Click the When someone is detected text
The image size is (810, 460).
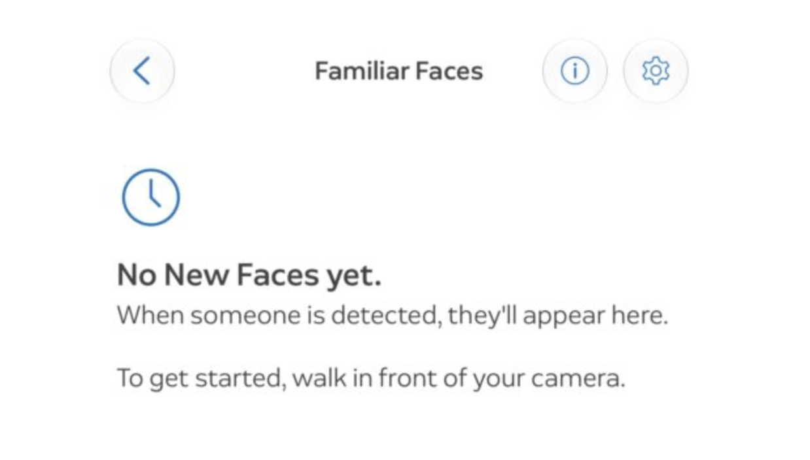point(393,316)
